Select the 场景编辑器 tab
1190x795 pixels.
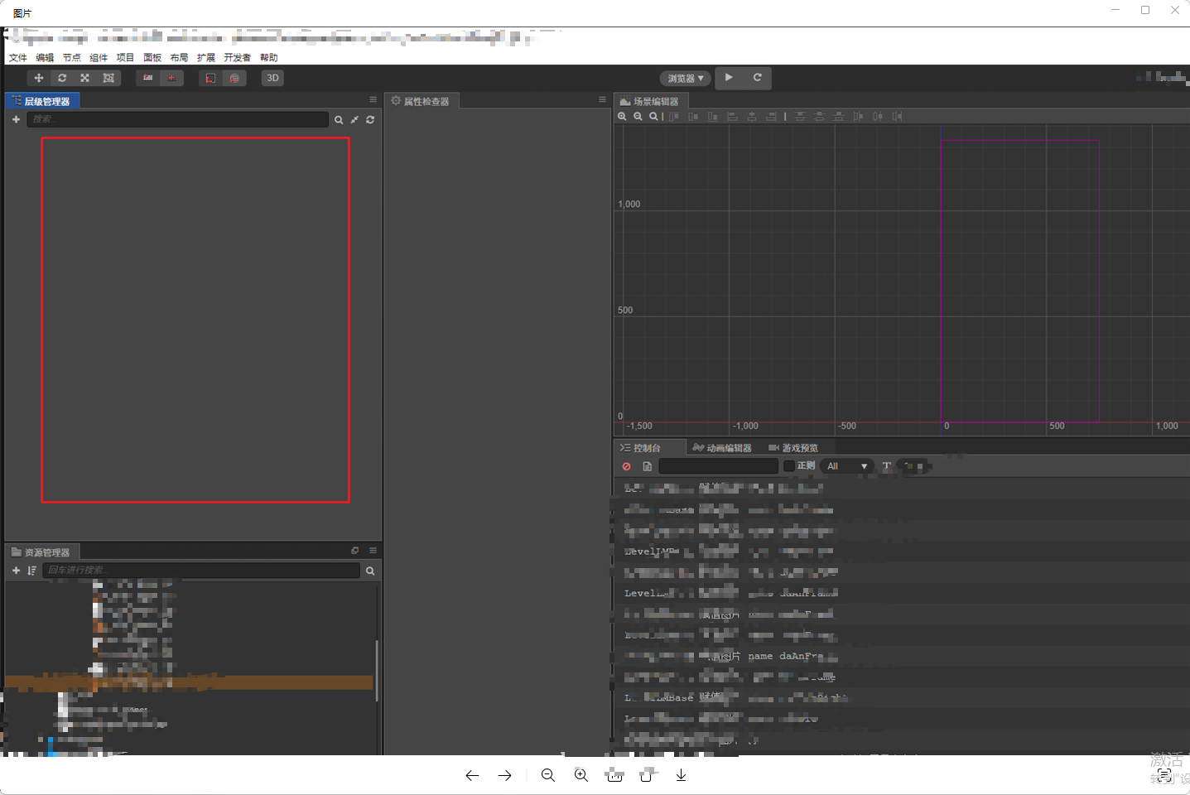(x=649, y=101)
